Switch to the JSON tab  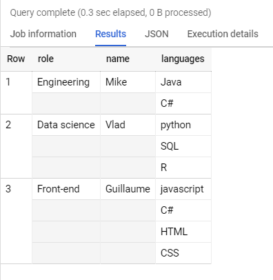(156, 34)
